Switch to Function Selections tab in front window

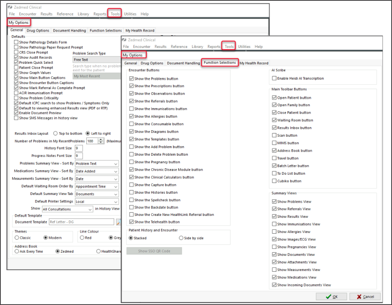click(220, 63)
